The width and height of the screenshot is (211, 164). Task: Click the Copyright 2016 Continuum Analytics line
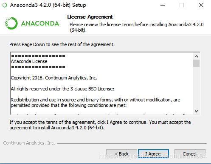pos(54,78)
